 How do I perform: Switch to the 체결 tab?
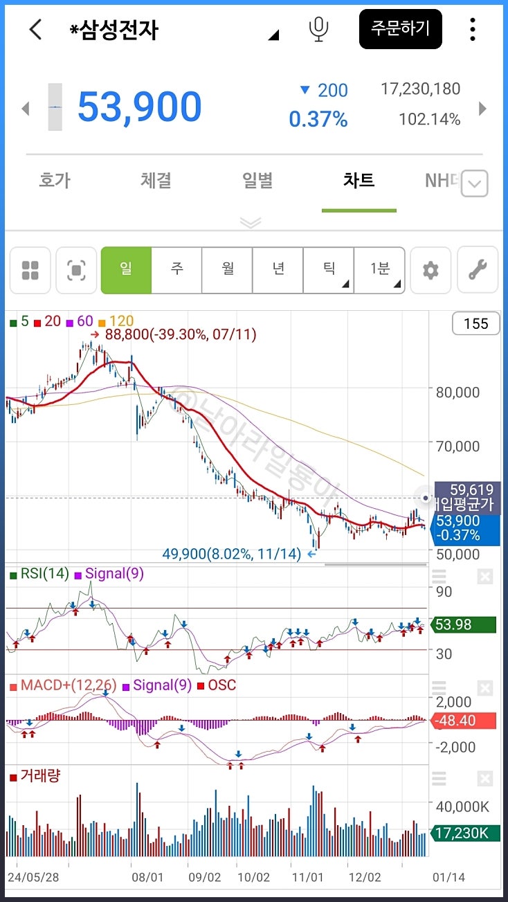pyautogui.click(x=156, y=181)
